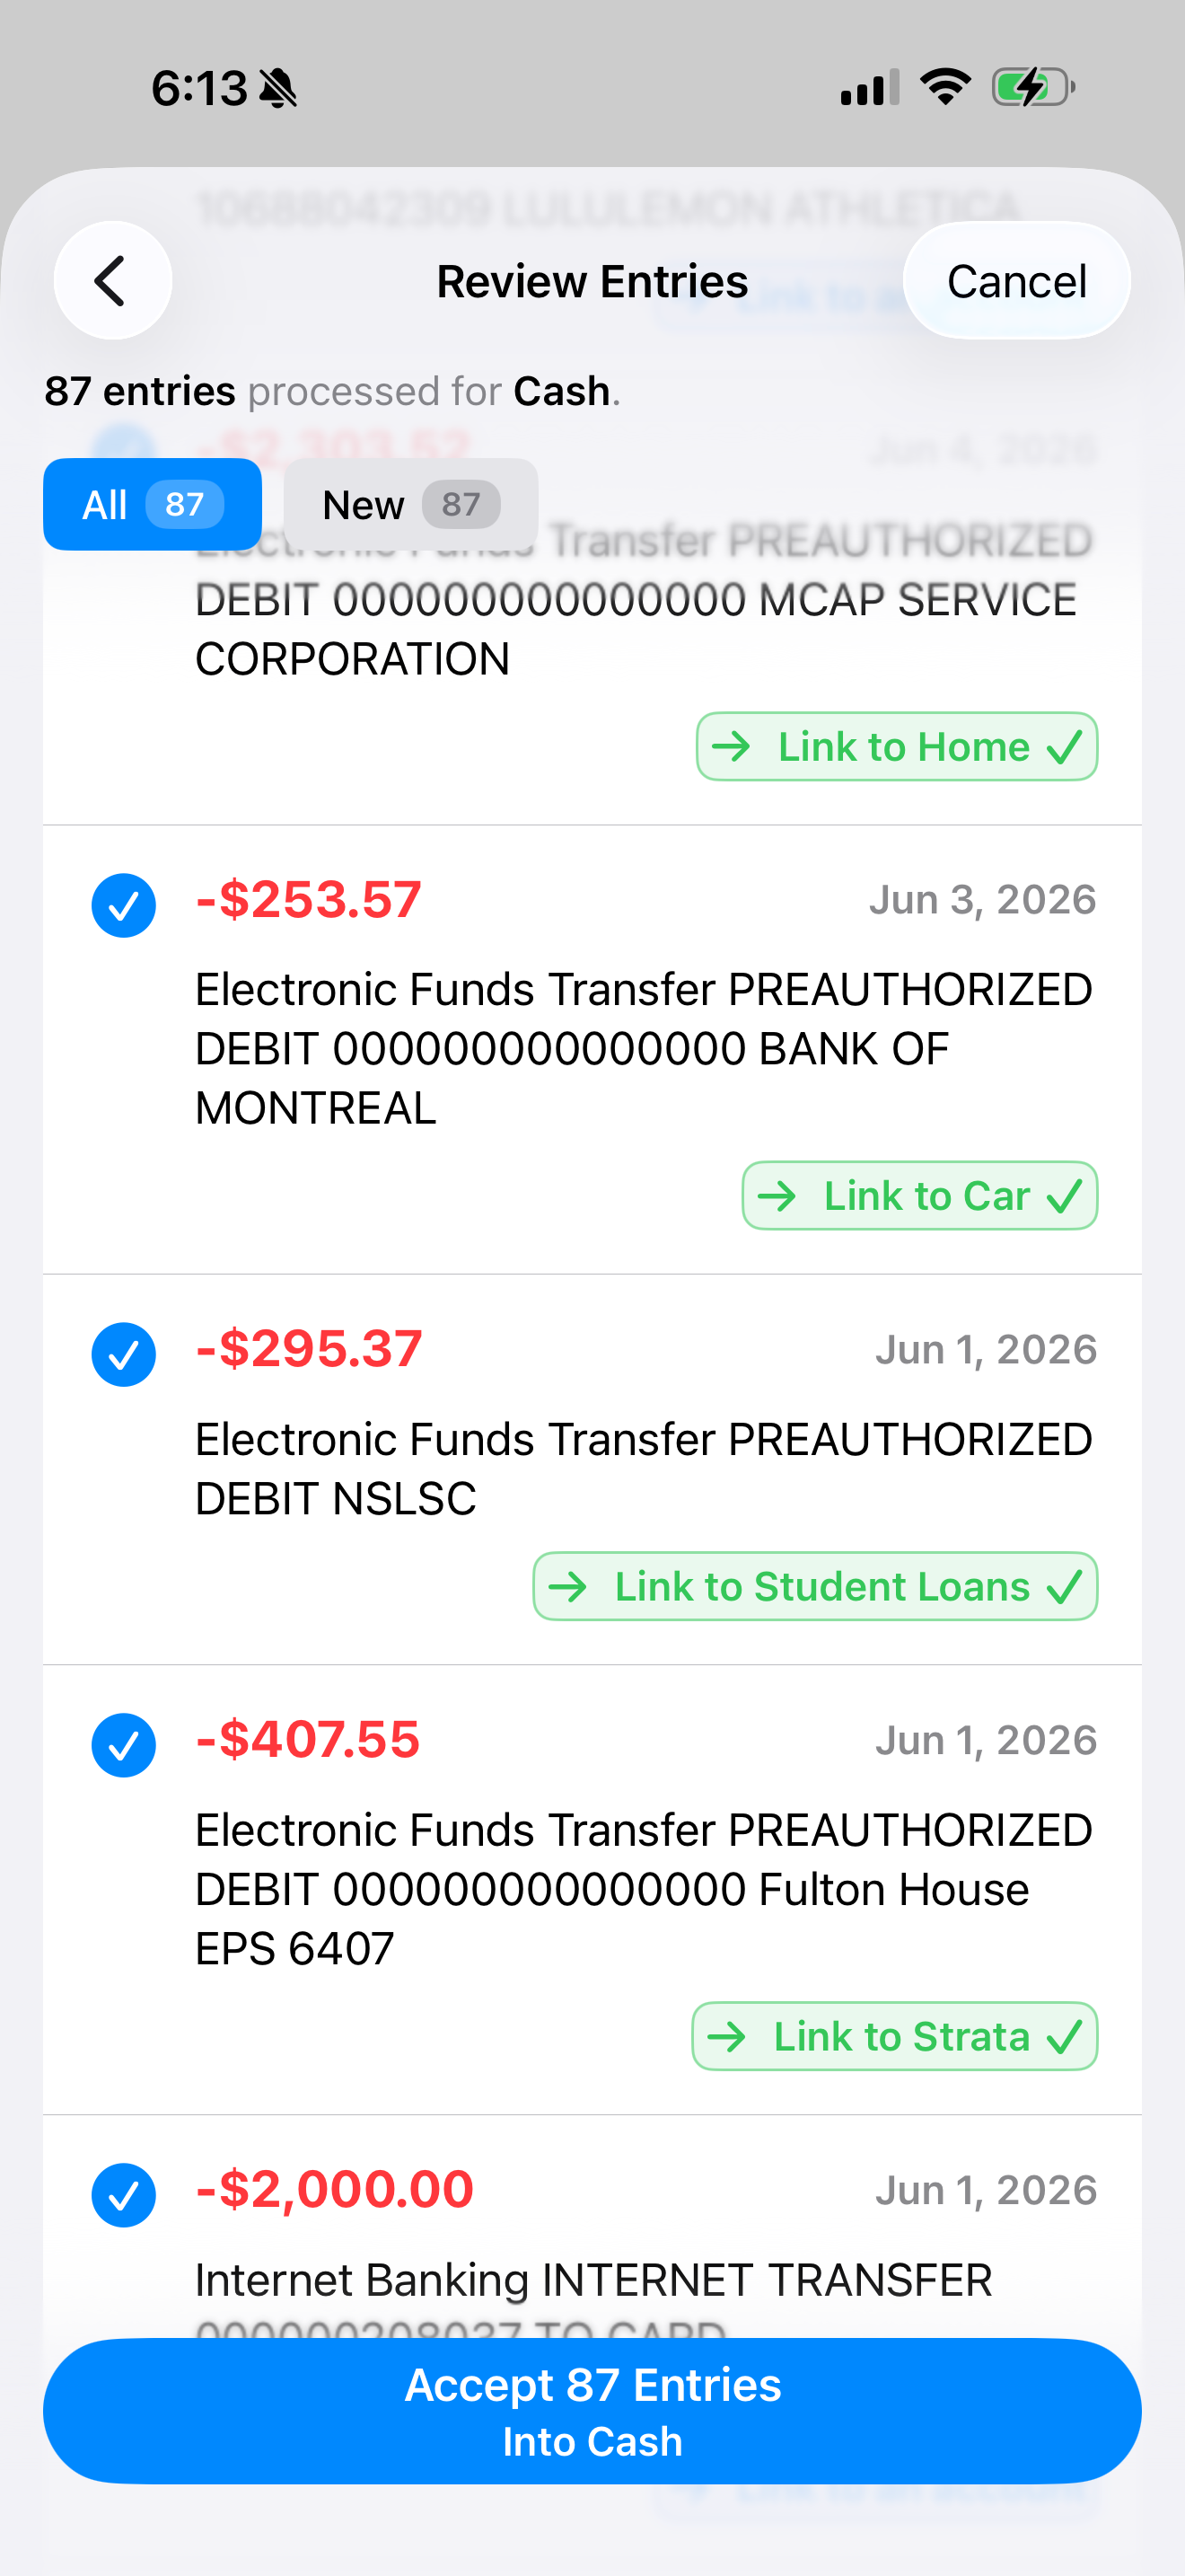This screenshot has height=2576, width=1185.
Task: Click the Link to Home button
Action: click(896, 746)
